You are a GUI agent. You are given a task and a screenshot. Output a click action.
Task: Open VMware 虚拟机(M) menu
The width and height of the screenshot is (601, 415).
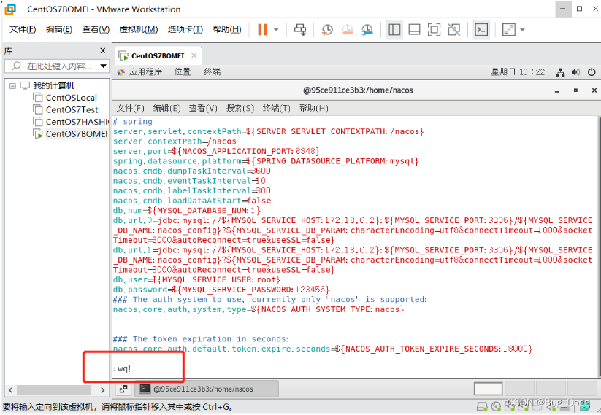click(x=138, y=29)
